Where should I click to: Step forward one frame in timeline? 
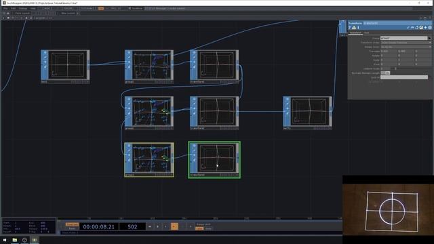pos(191,226)
